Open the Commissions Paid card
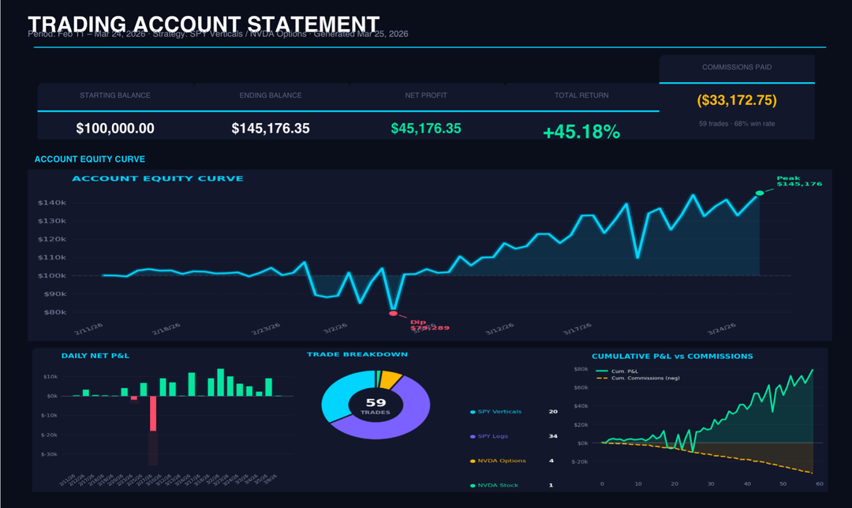 click(737, 98)
